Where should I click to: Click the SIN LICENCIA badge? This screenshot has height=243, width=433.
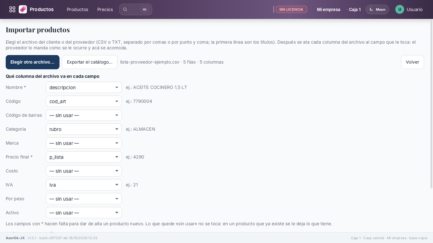click(291, 9)
